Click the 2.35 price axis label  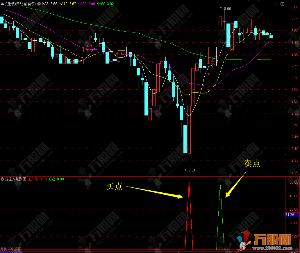pyautogui.click(x=295, y=160)
